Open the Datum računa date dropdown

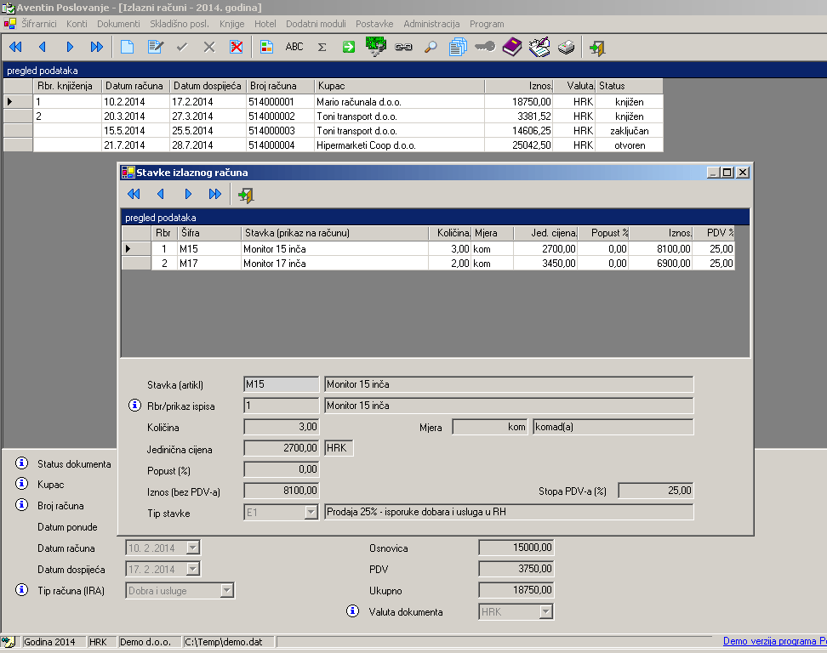click(192, 548)
